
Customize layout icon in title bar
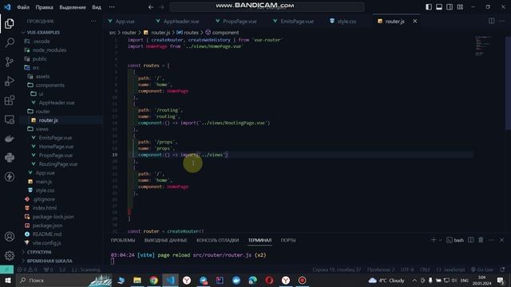point(460,7)
